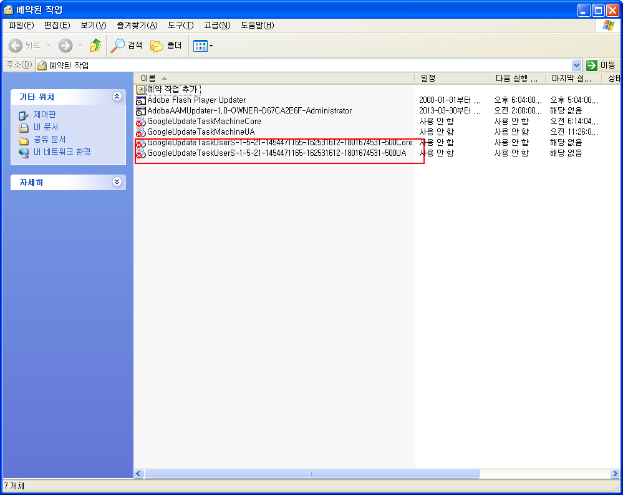Click the Windows logo in the menu bar
This screenshot has width=623, height=495.
tap(608, 26)
